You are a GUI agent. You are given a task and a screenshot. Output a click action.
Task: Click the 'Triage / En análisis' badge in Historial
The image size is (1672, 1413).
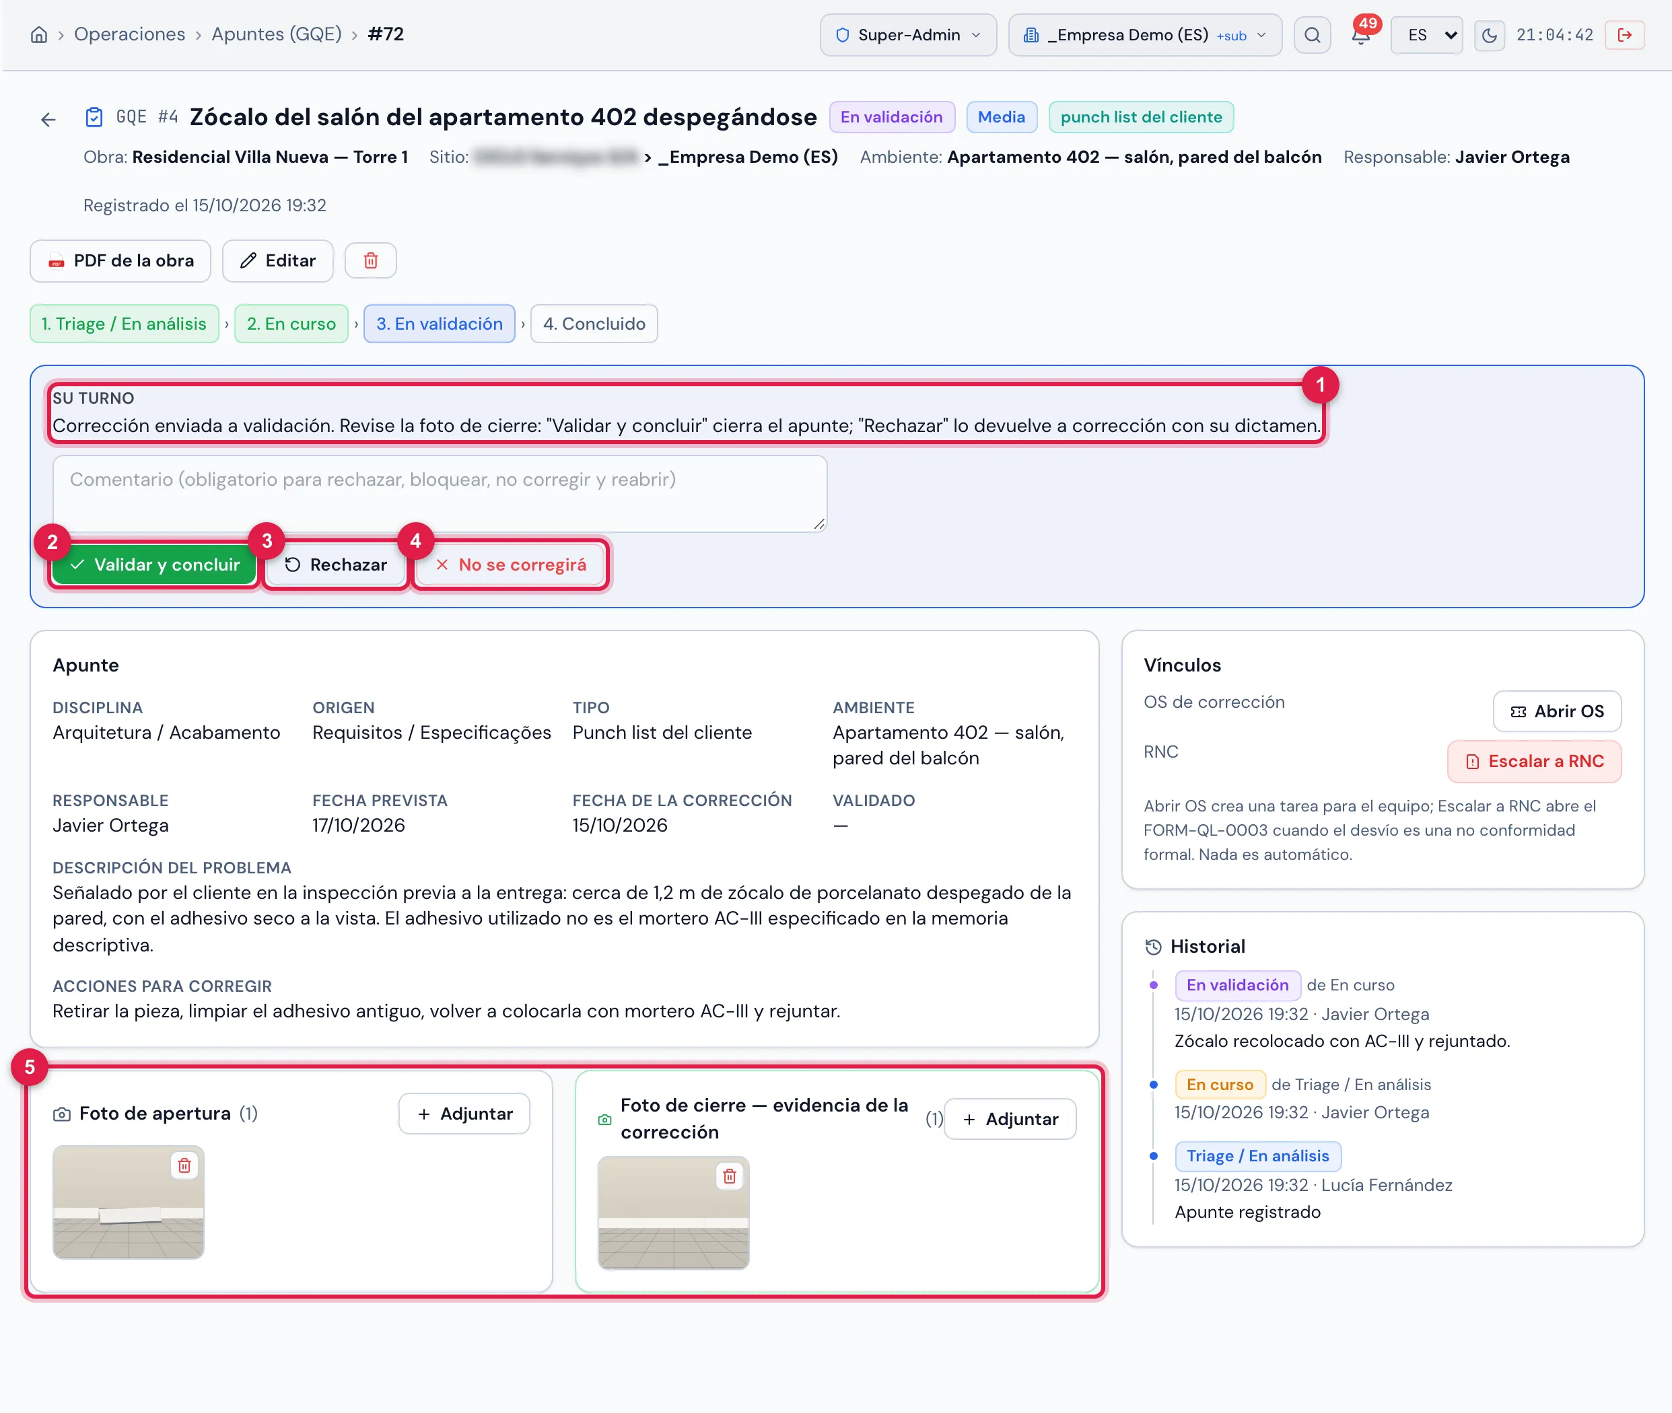tap(1257, 1156)
